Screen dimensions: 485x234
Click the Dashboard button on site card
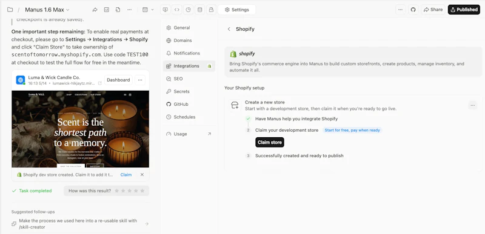(x=118, y=80)
